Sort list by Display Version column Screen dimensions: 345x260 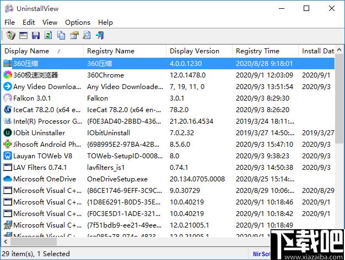point(194,51)
